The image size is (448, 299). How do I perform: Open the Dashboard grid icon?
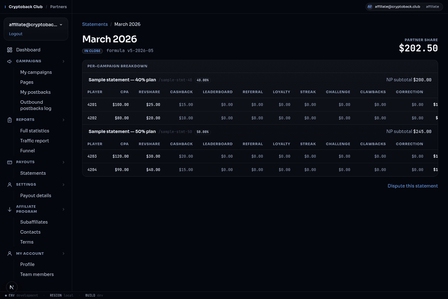(10, 50)
